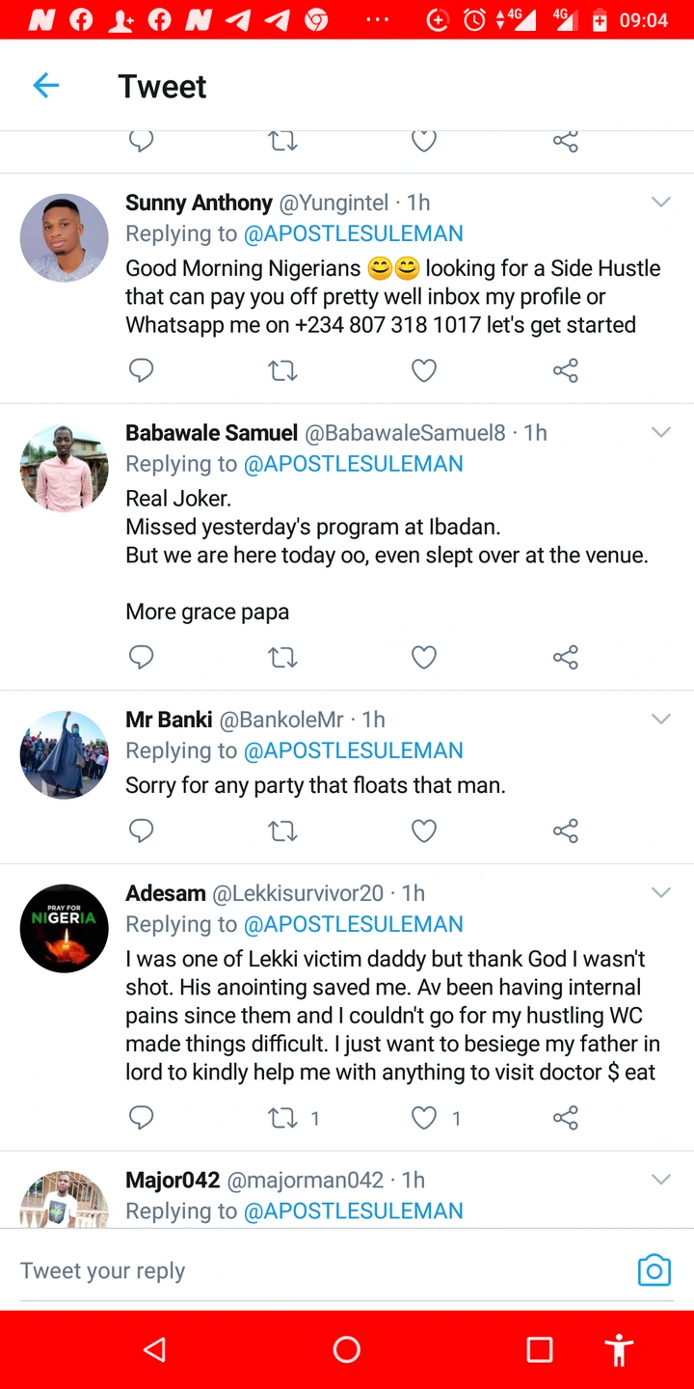Like Sunny Anthony's tweet
The height and width of the screenshot is (1389, 694).
coord(424,370)
